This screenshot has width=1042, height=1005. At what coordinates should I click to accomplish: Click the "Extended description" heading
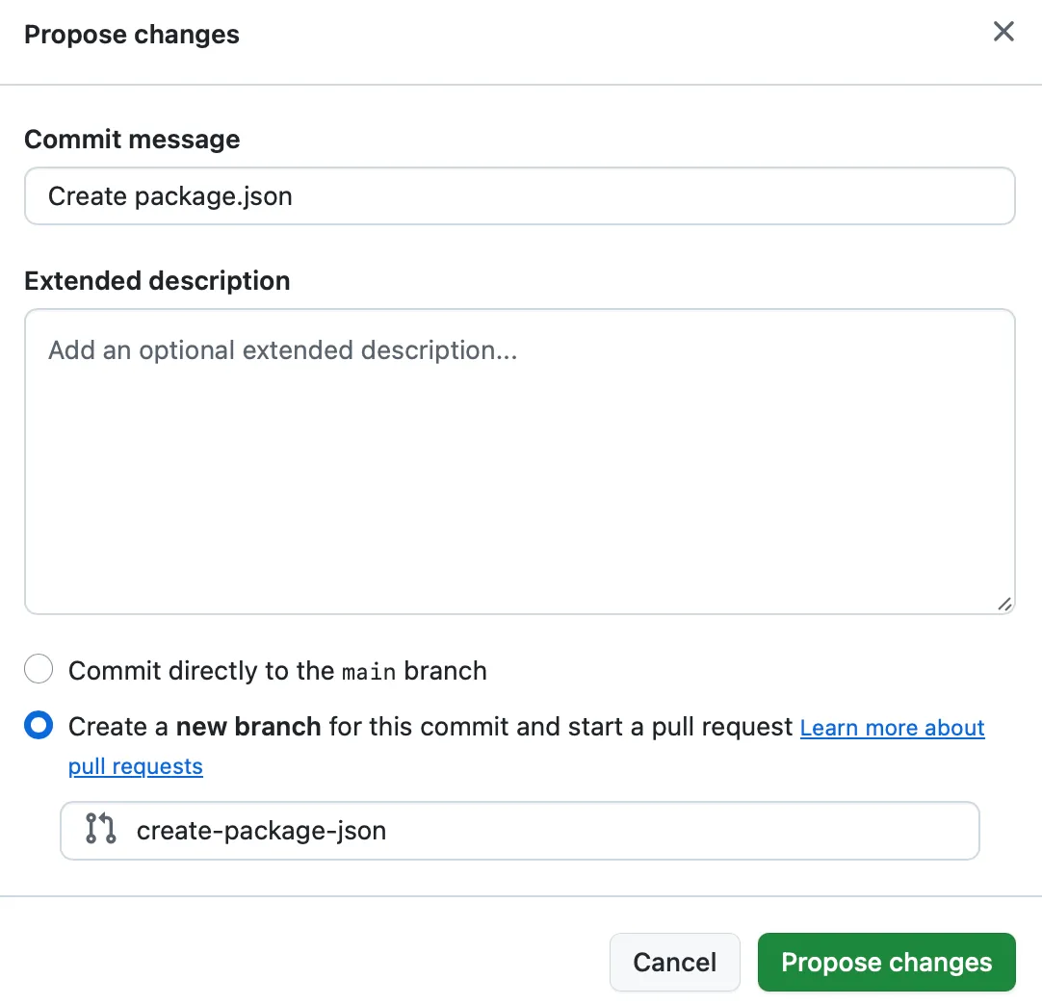(157, 280)
